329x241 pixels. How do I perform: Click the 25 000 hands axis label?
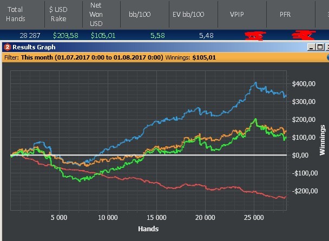254,218
